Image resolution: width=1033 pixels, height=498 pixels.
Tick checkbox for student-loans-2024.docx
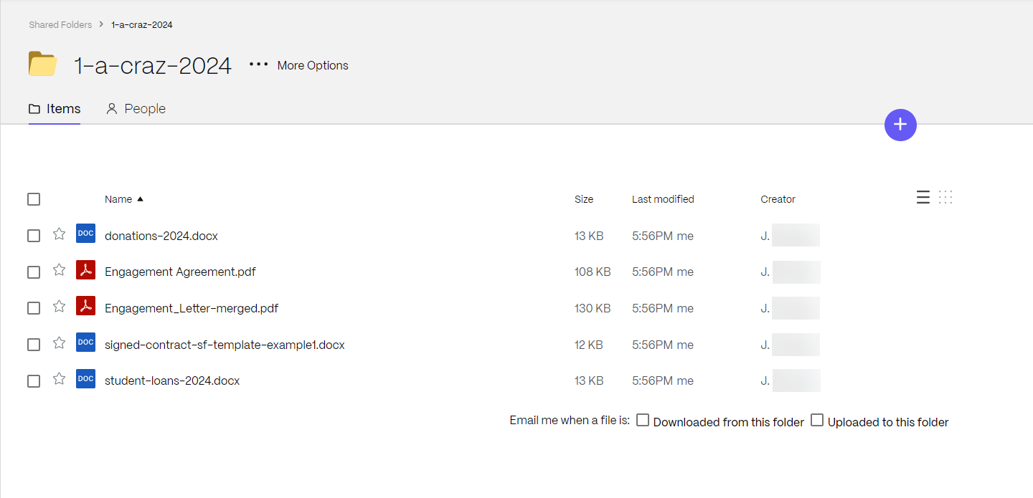coord(34,380)
